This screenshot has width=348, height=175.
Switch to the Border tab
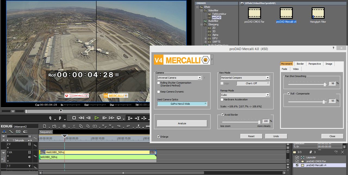click(x=300, y=64)
